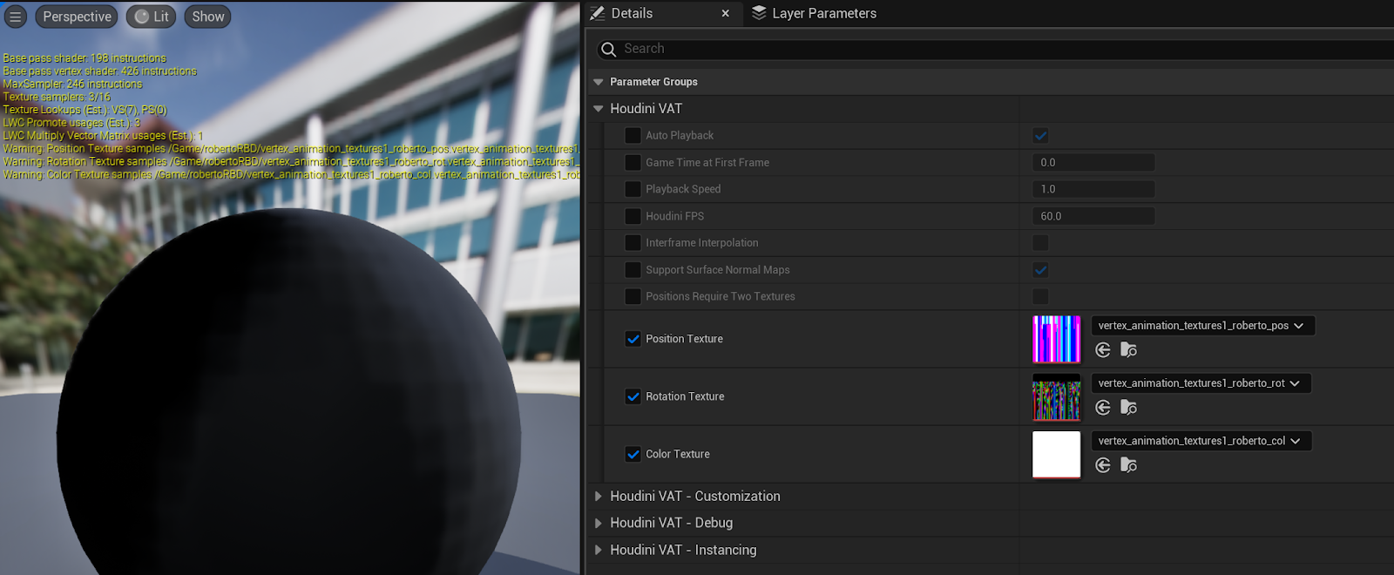The height and width of the screenshot is (575, 1394).
Task: Use selected asset for Color Texture
Action: pyautogui.click(x=1103, y=465)
